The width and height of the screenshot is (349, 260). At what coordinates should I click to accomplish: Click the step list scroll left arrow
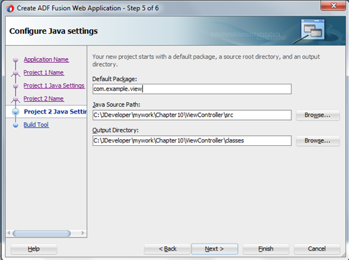coord(9,233)
